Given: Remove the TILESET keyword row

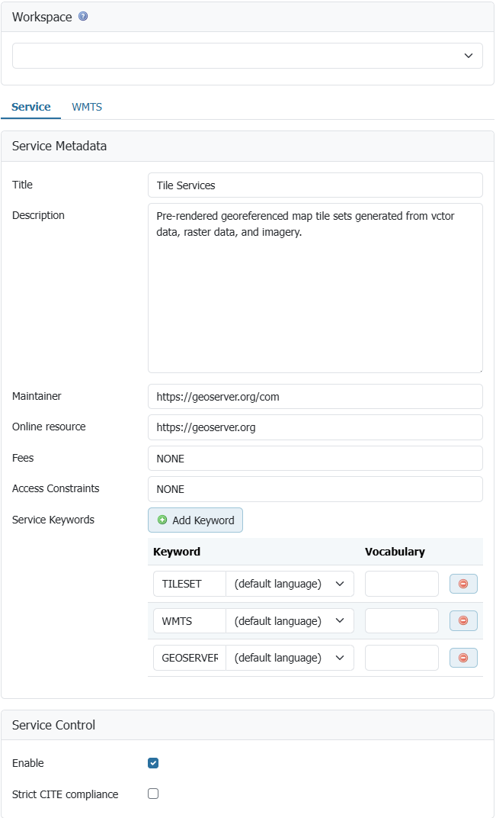Looking at the screenshot, I should coord(463,585).
